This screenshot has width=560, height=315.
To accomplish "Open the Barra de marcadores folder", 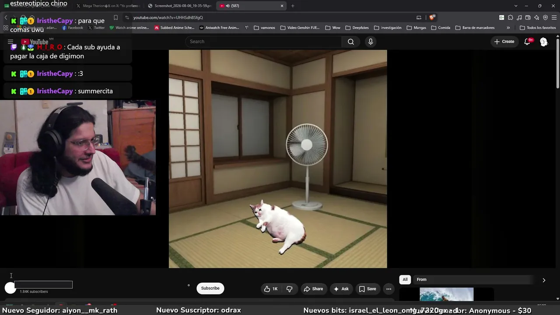I will [x=475, y=28].
